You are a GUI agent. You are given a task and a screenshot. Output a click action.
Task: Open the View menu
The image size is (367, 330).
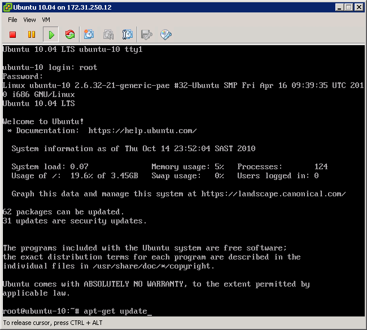pyautogui.click(x=29, y=20)
